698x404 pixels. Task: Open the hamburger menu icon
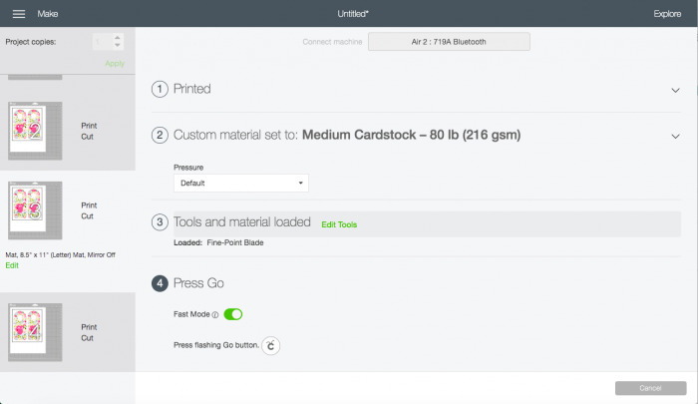(x=19, y=14)
